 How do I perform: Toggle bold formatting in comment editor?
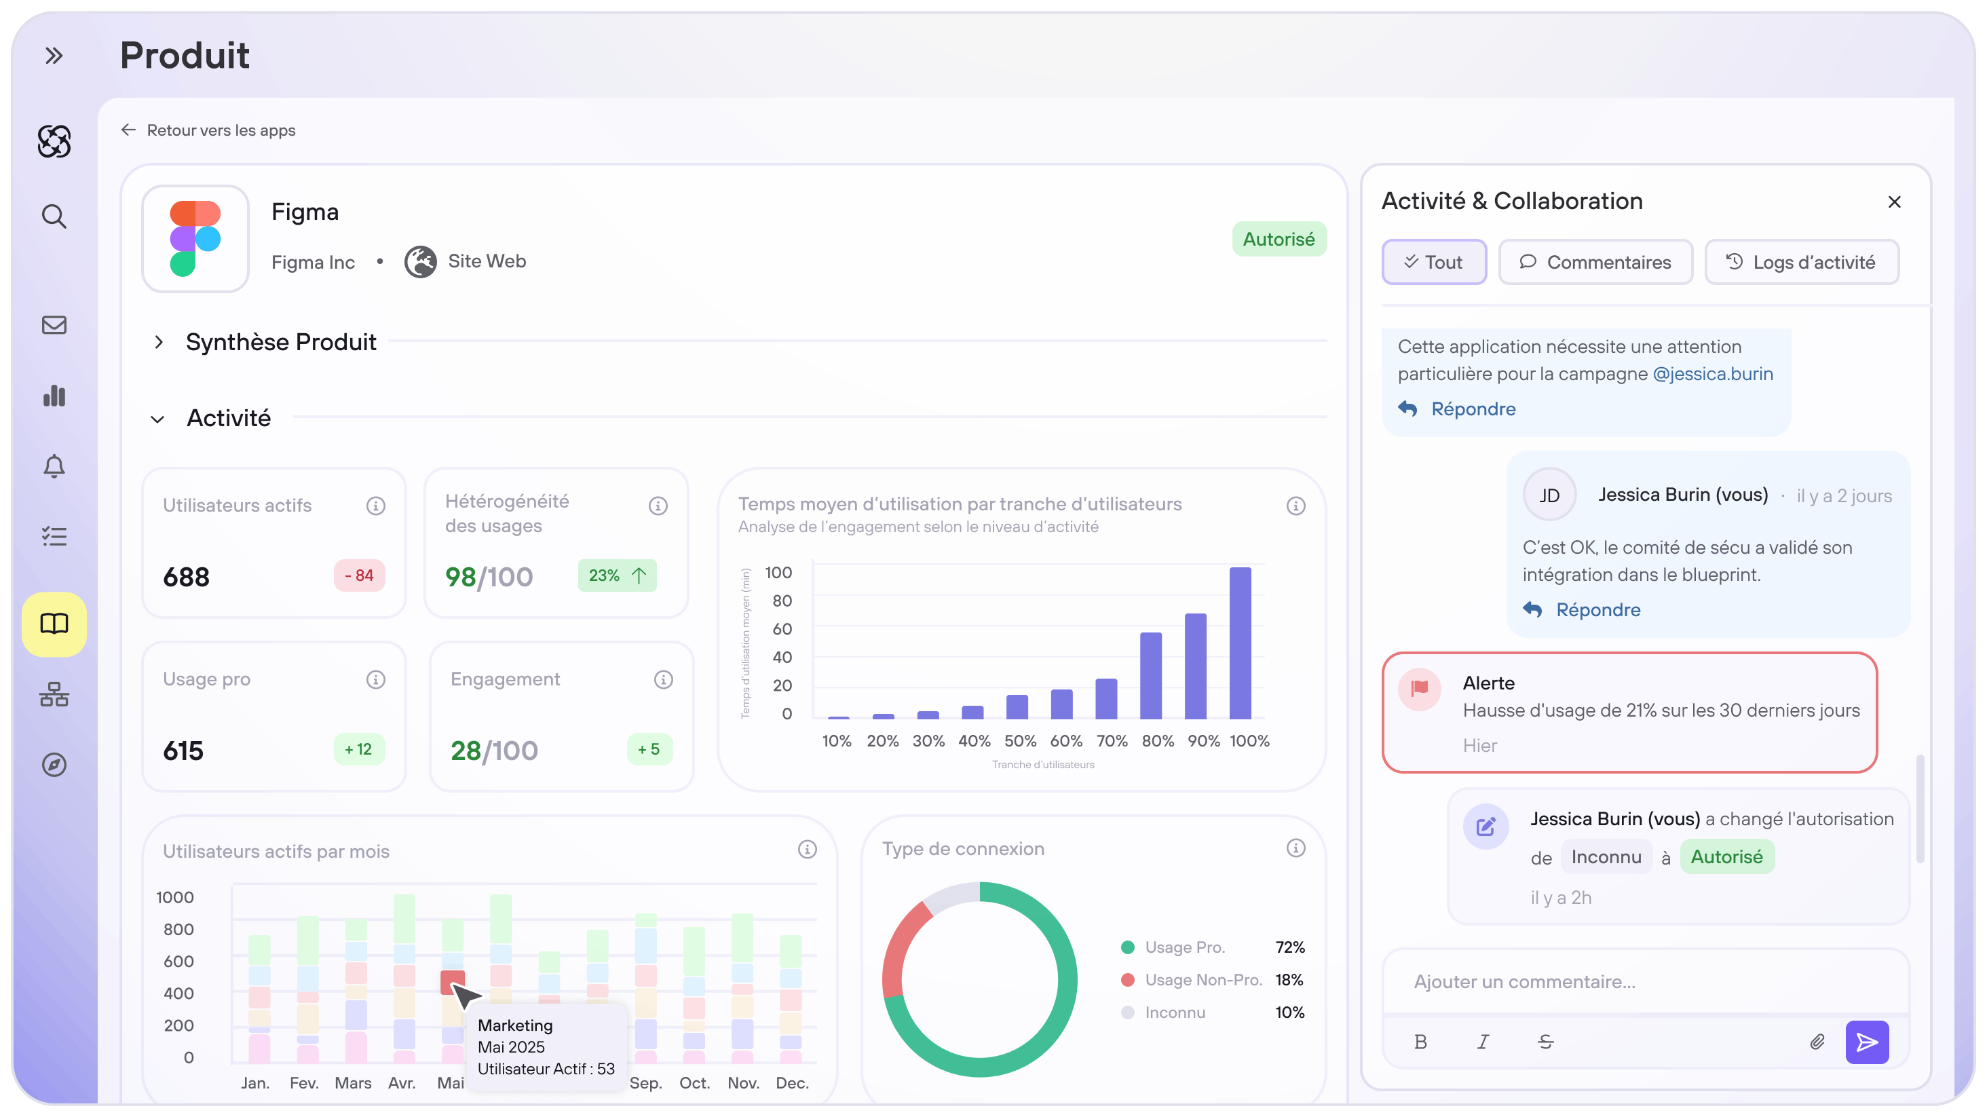(x=1420, y=1042)
